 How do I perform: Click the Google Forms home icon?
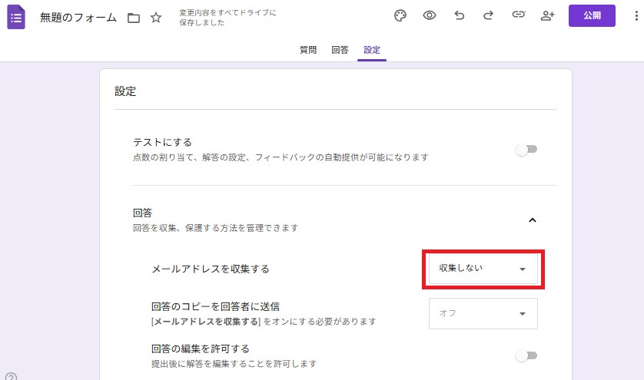pyautogui.click(x=16, y=17)
